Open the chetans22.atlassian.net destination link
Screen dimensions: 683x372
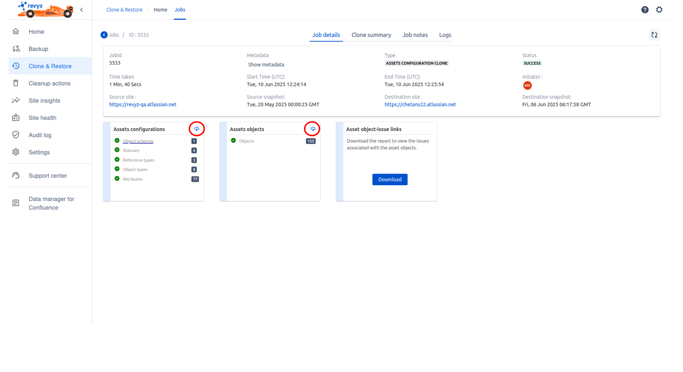[x=420, y=105]
